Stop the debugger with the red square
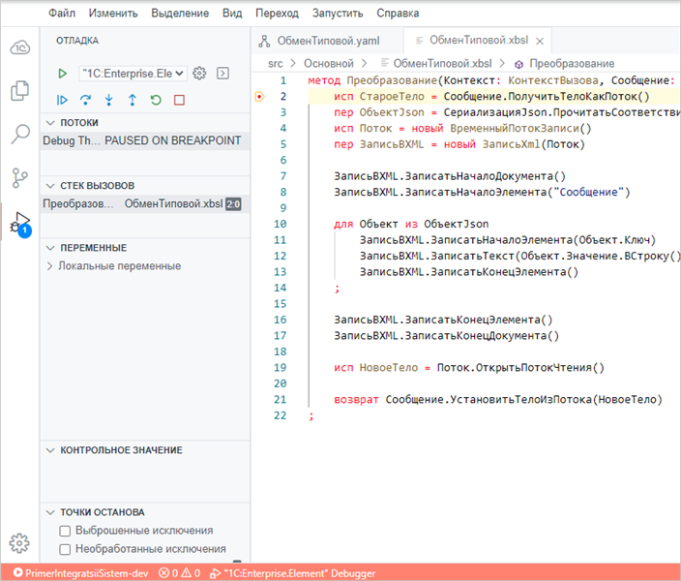 coord(179,99)
